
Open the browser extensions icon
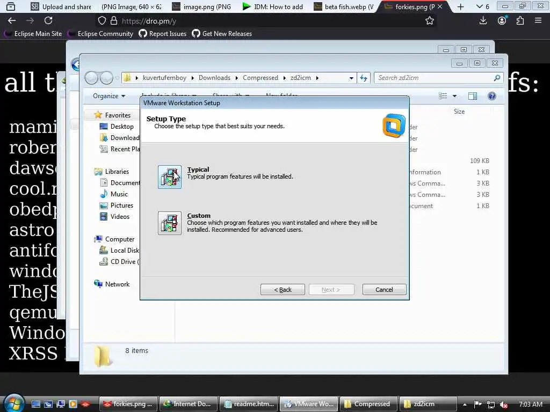tap(520, 21)
